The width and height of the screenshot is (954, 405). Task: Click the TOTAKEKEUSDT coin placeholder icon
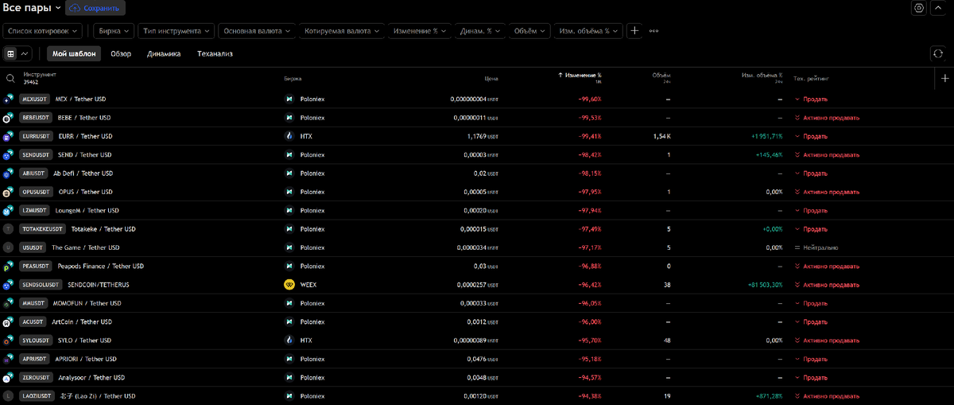[x=9, y=228]
